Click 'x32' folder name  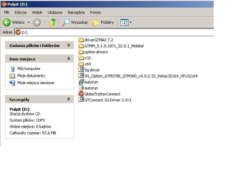(x=88, y=58)
